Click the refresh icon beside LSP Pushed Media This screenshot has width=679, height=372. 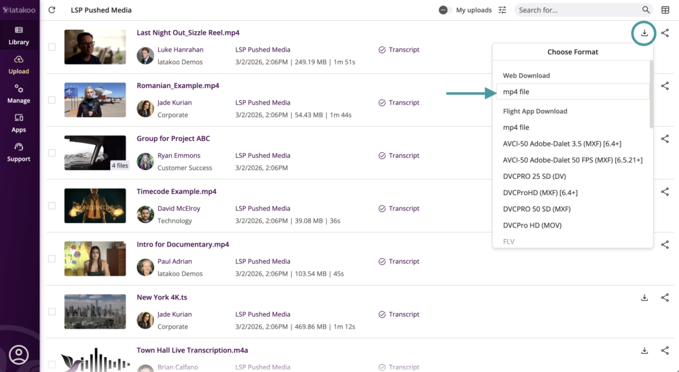52,10
